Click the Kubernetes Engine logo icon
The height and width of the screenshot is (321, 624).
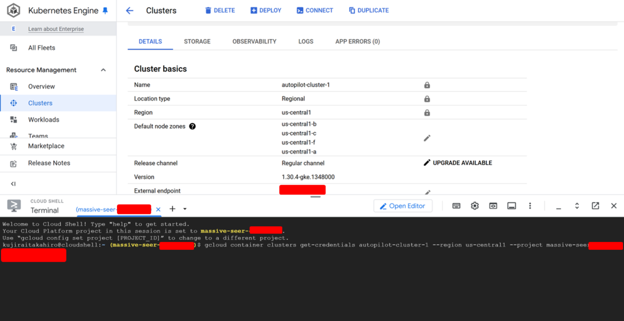click(x=14, y=10)
